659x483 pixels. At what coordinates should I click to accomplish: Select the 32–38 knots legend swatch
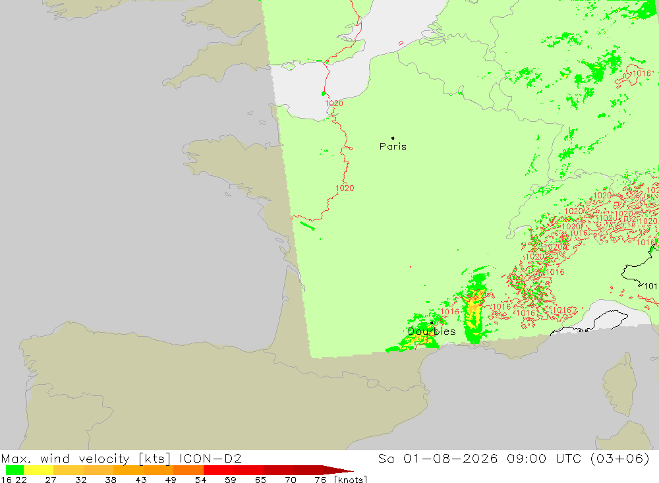tap(98, 470)
